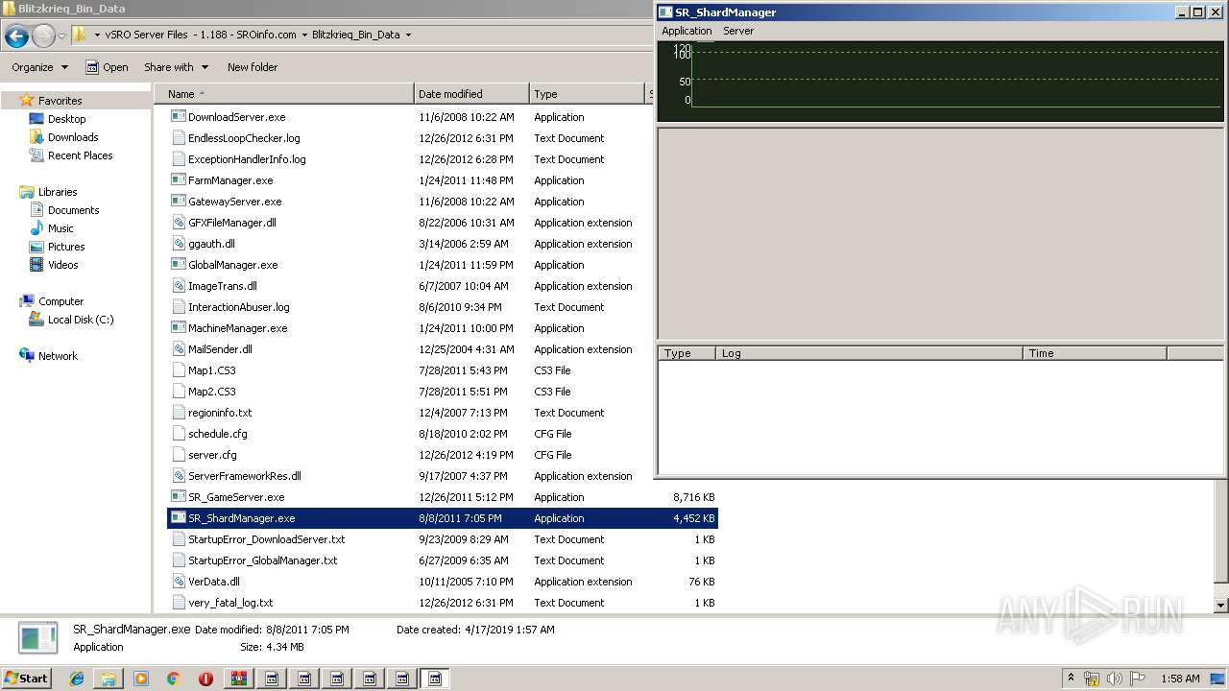Select the Desktop icon under Favorites
The height and width of the screenshot is (691, 1229).
pos(36,119)
